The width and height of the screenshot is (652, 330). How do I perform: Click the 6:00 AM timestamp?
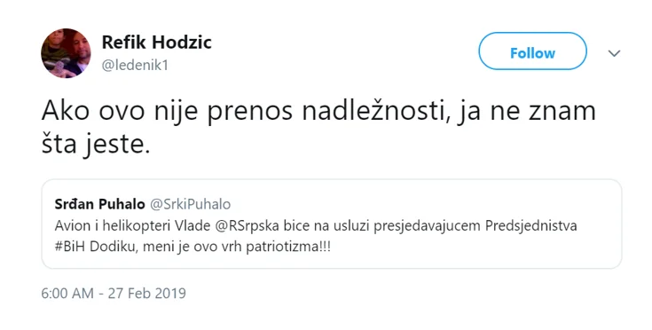67,293
